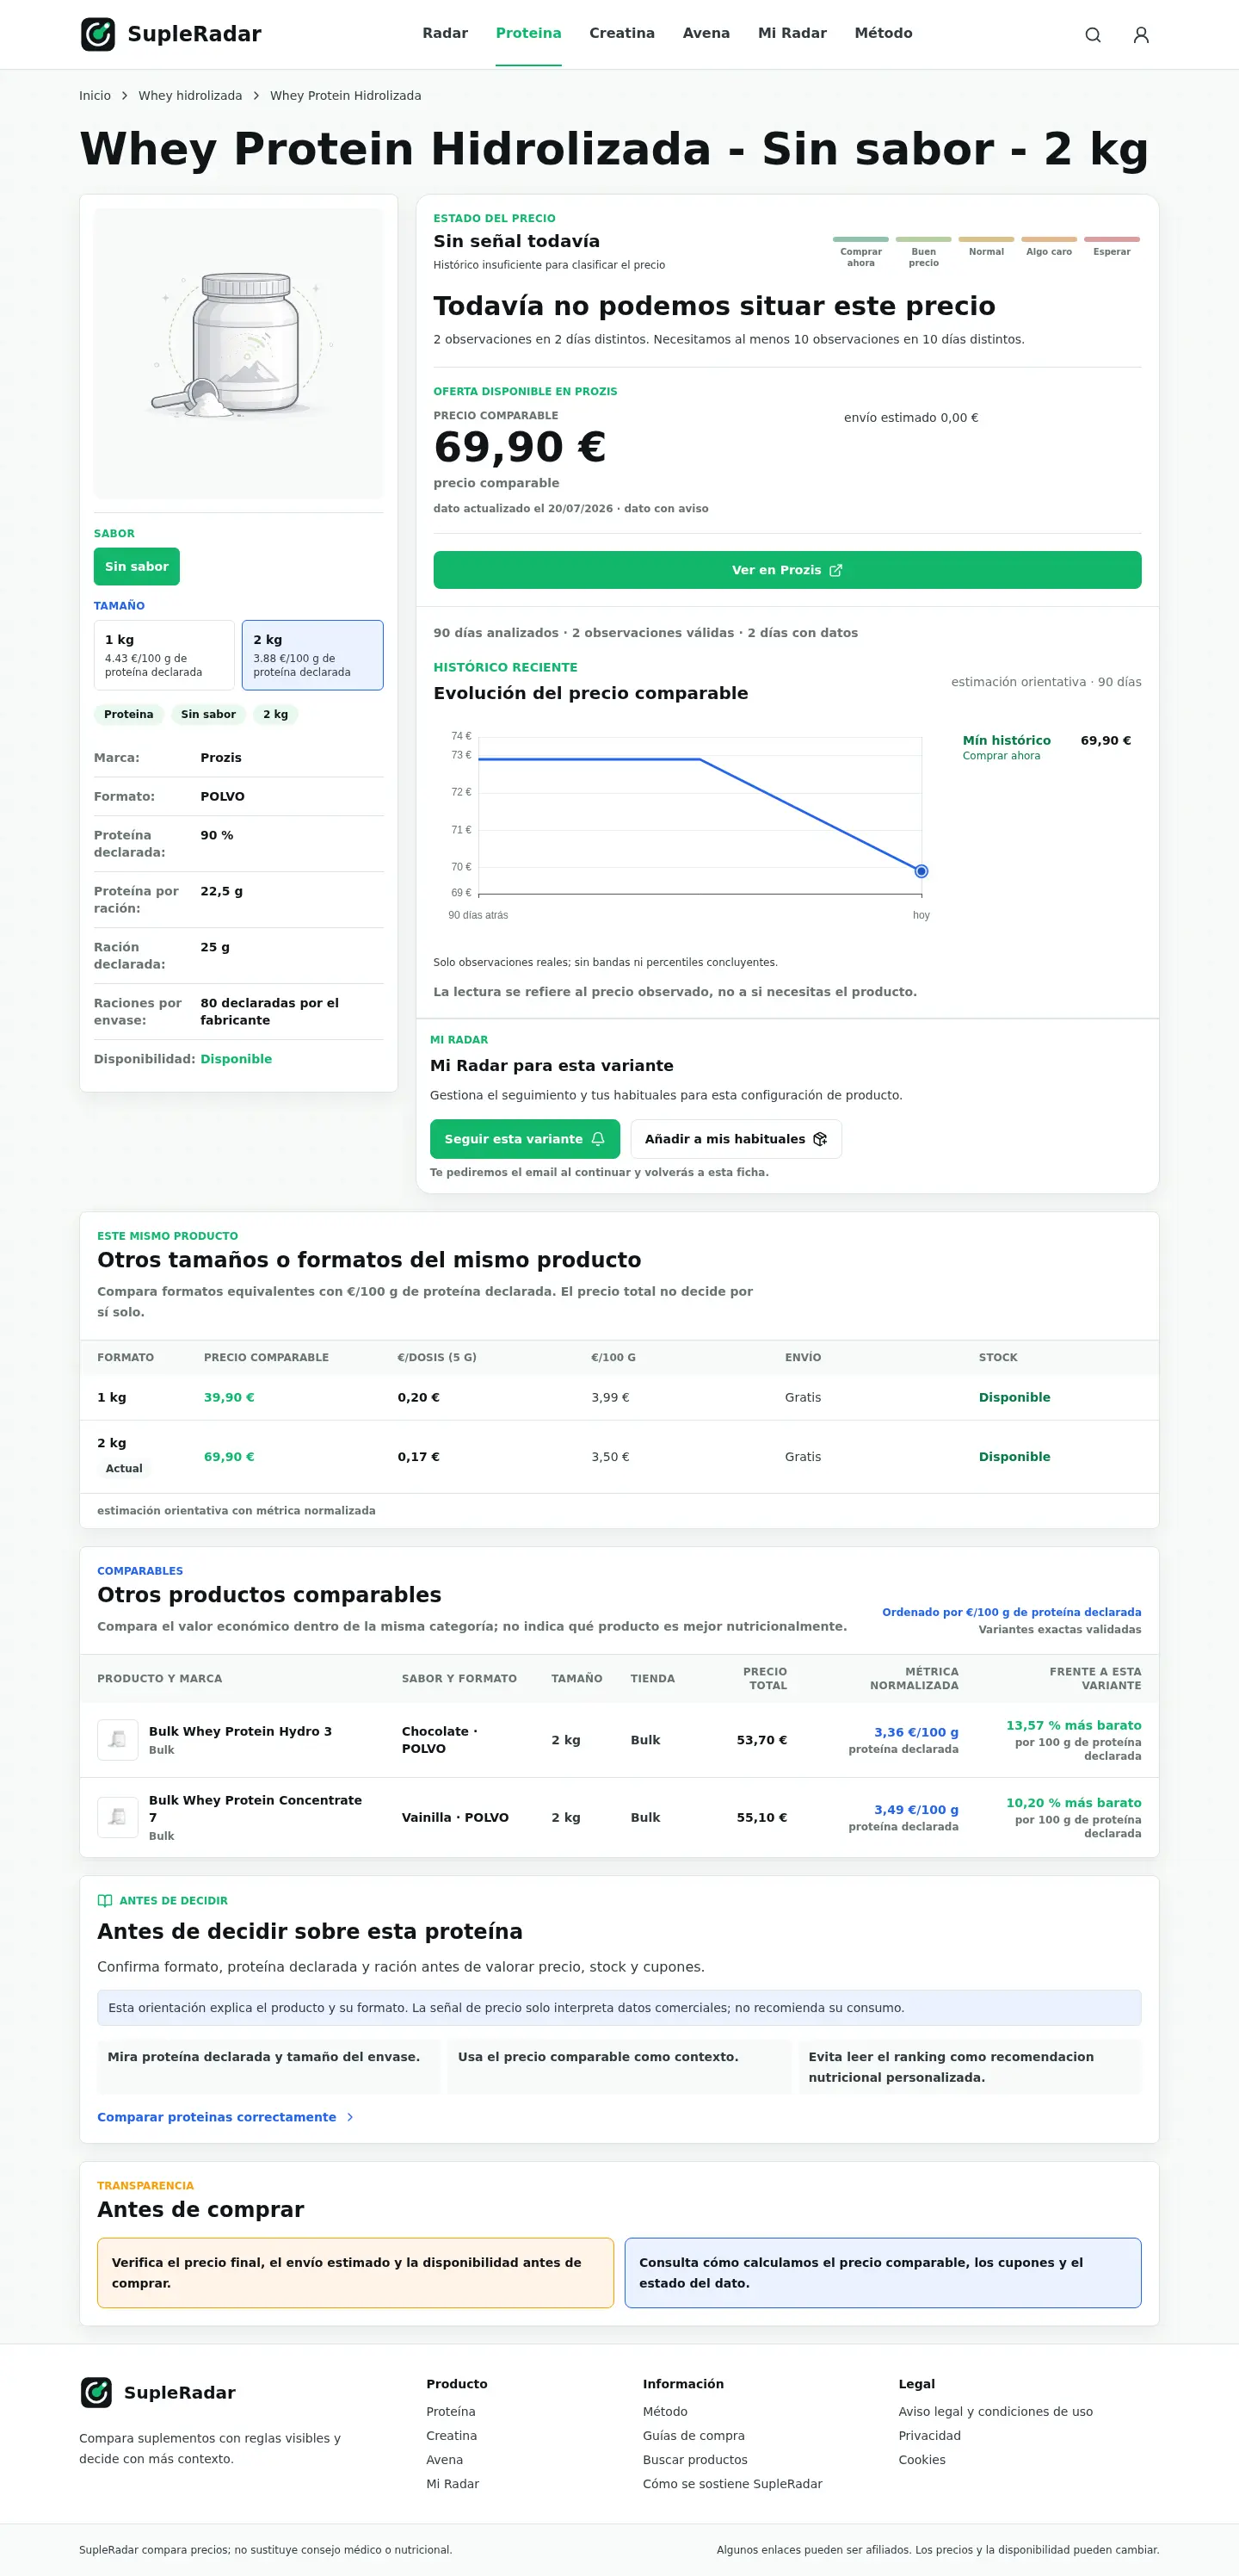1239x2576 pixels.
Task: Open the search magnifier icon
Action: [x=1093, y=35]
